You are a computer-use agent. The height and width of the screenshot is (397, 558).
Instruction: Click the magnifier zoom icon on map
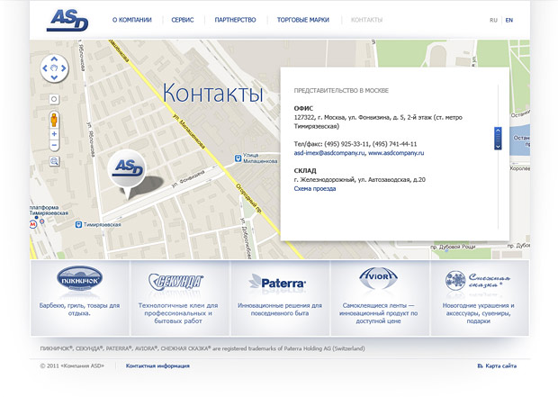(x=54, y=161)
